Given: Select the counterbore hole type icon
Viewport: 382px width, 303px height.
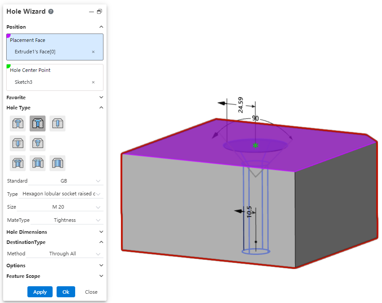Looking at the screenshot, I should 18,123.
